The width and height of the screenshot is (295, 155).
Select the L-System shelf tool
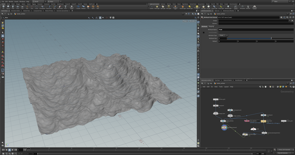[78, 7]
